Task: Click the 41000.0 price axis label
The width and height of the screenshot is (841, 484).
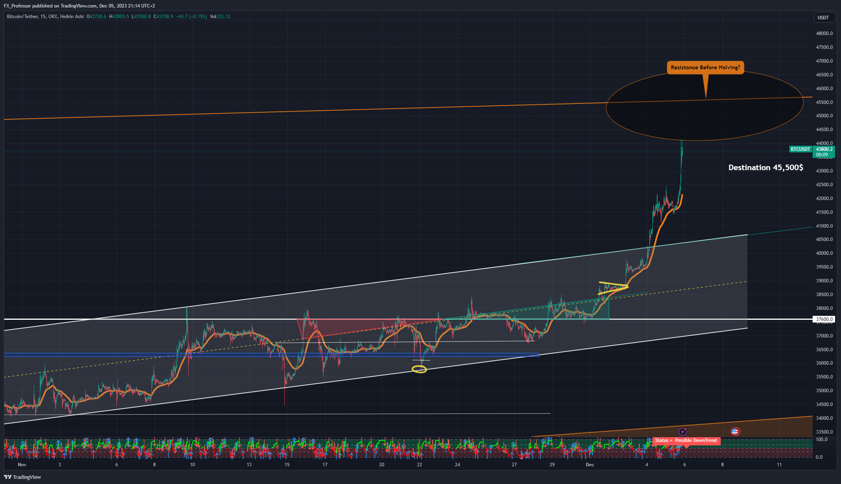Action: pos(824,226)
